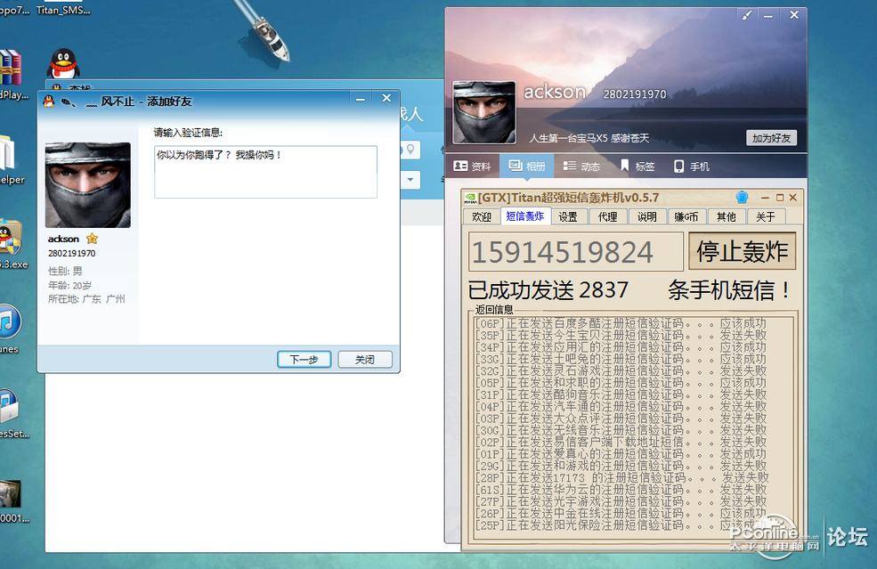The width and height of the screenshot is (877, 569).
Task: Open the 0001 image file thumbnail
Action: tap(11, 493)
